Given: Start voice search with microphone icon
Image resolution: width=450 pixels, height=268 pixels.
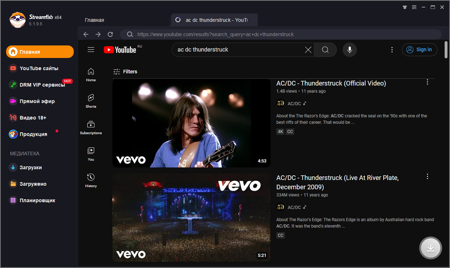Looking at the screenshot, I should [x=350, y=50].
